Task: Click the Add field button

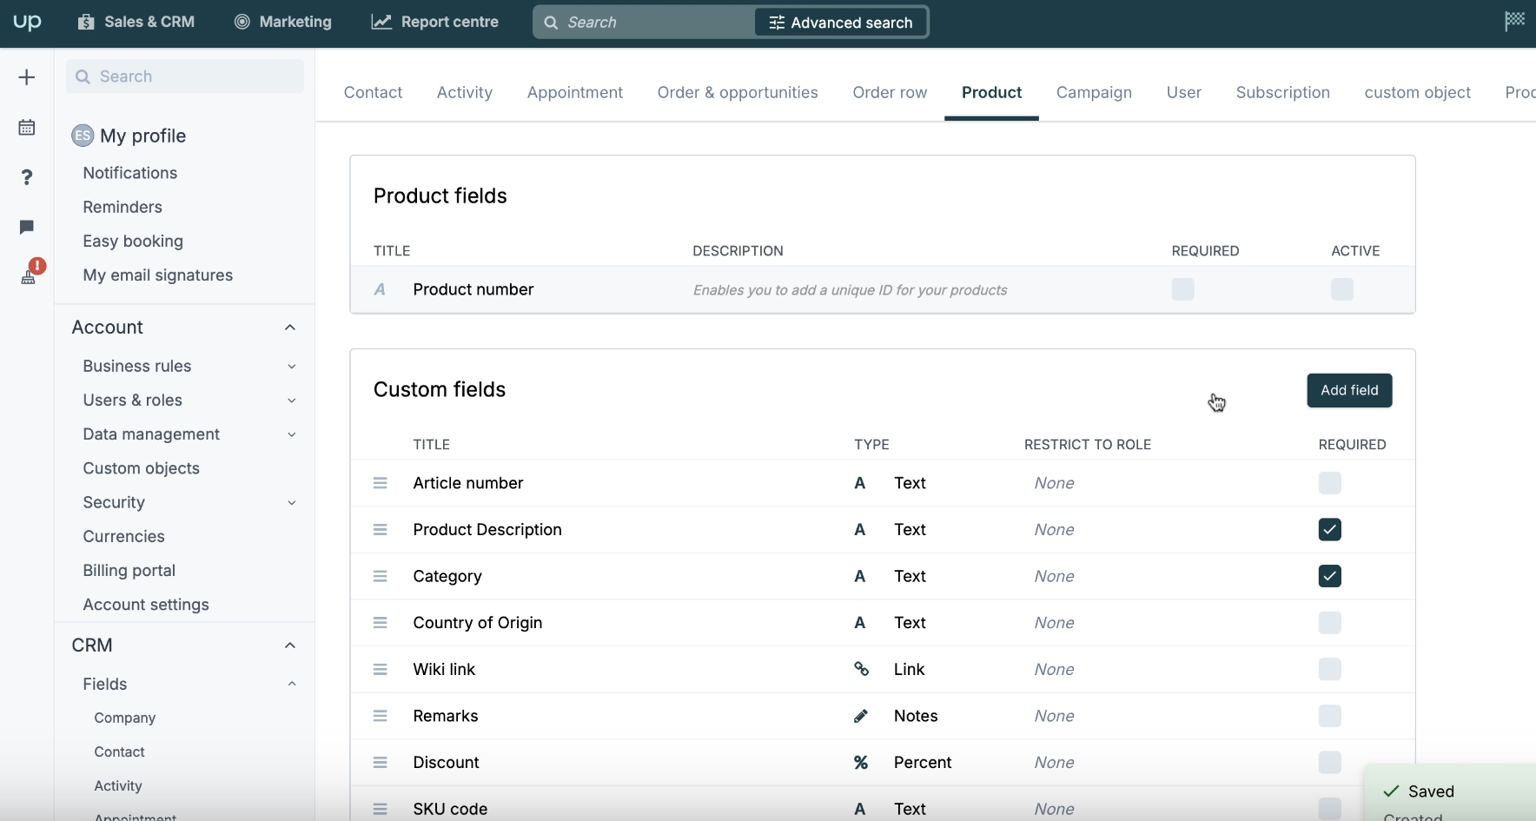Action: click(x=1348, y=391)
